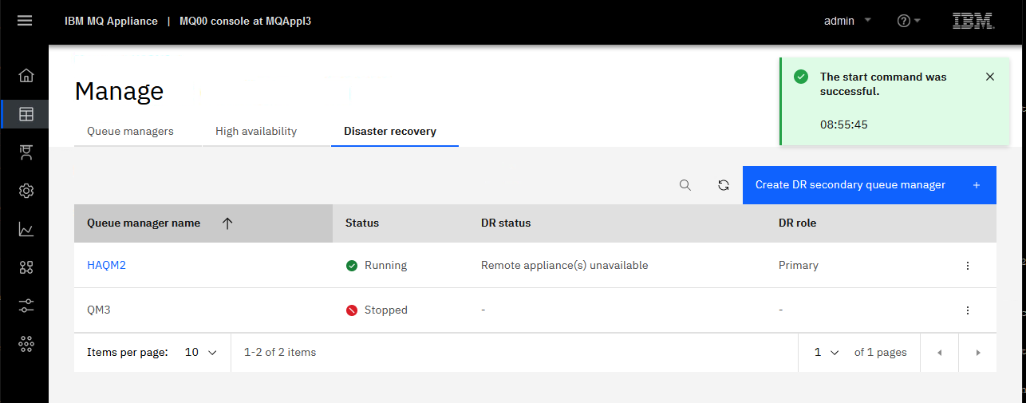The image size is (1026, 403).
Task: Click the search magnifier above table
Action: (x=685, y=185)
